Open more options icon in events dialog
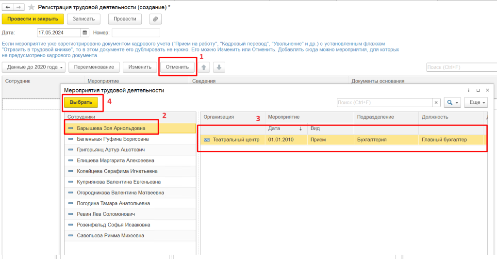This screenshot has width=497, height=259. 468,90
